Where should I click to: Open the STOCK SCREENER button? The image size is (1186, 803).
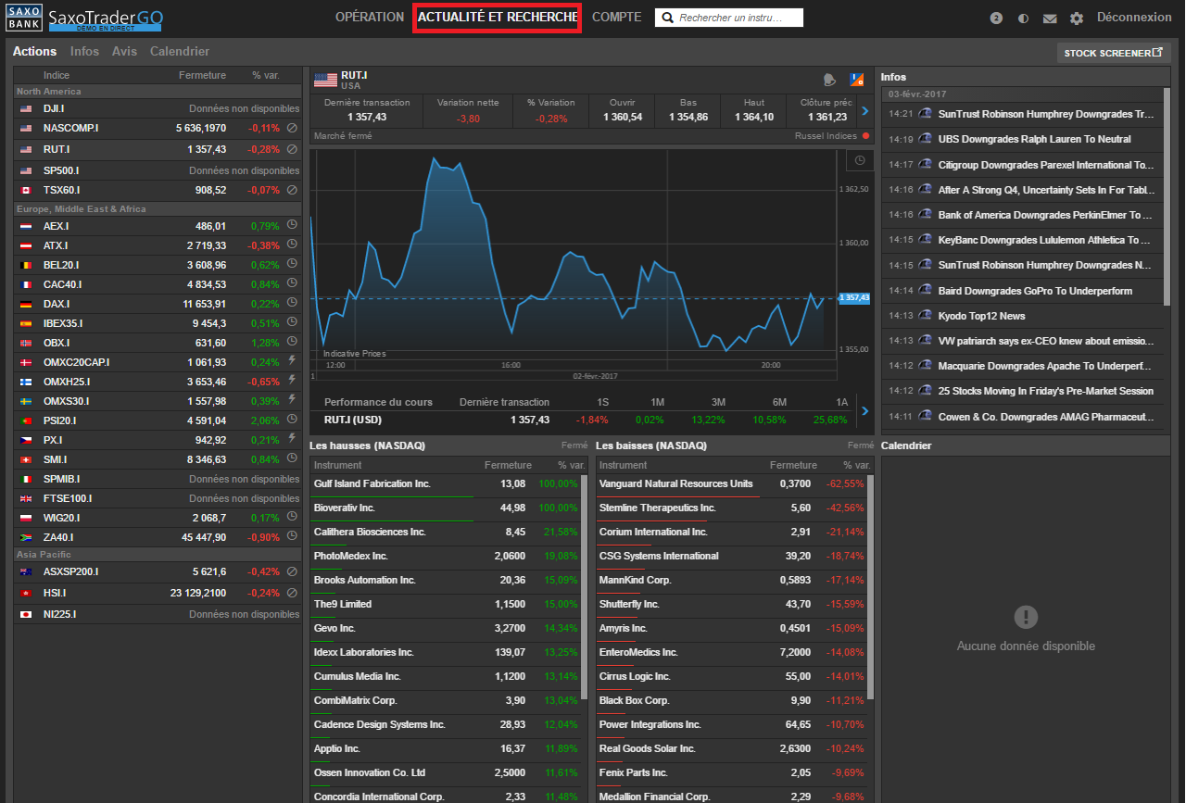coord(1113,53)
